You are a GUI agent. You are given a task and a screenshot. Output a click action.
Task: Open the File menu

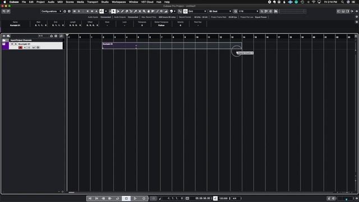click(x=24, y=2)
